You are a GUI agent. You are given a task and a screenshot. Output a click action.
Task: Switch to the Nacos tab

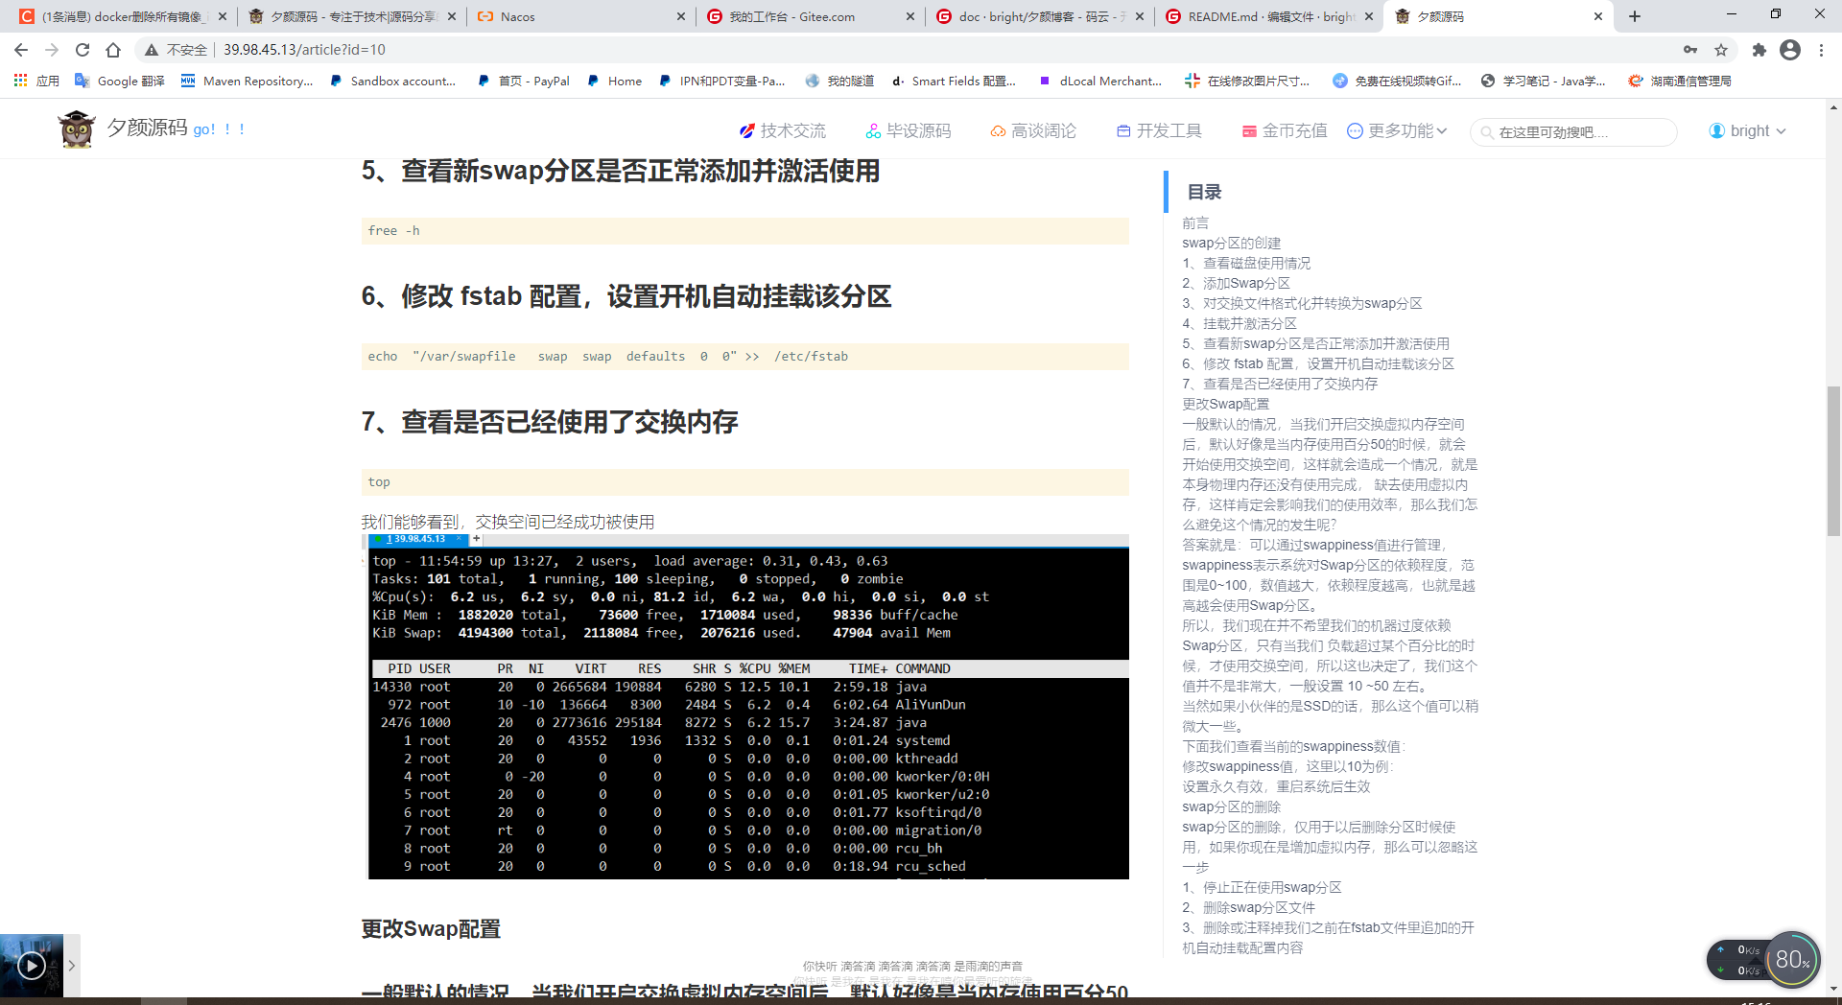point(579,16)
